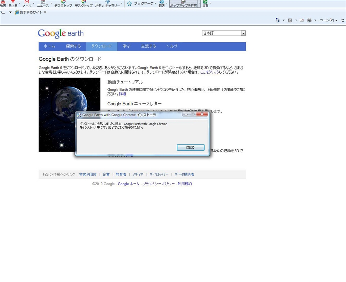Select the ダウンロード tab

tap(102, 46)
